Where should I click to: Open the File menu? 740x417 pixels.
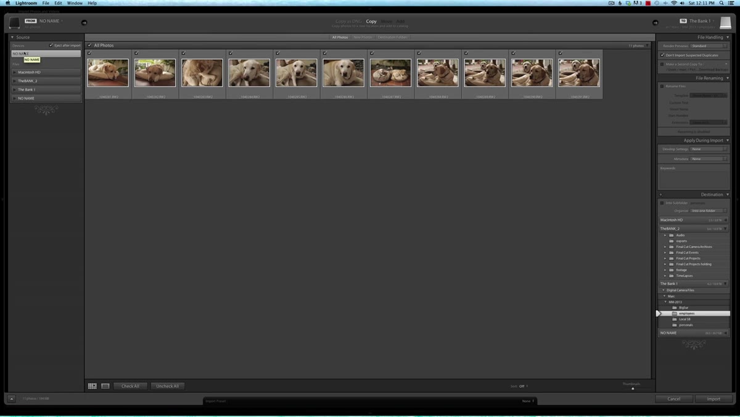[46, 3]
